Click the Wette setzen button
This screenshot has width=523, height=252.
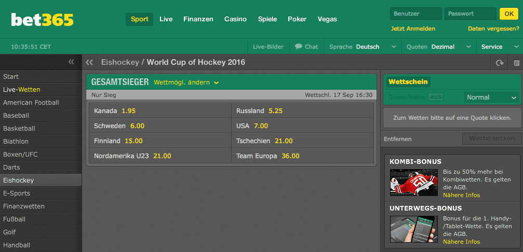(492, 138)
